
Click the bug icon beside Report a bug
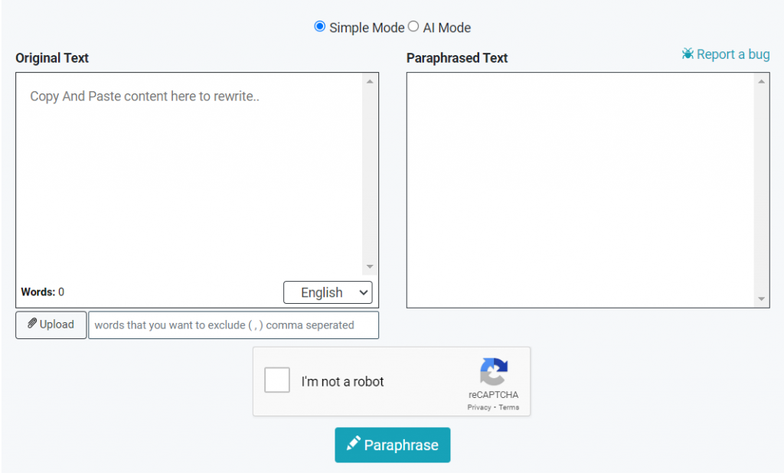coord(688,54)
